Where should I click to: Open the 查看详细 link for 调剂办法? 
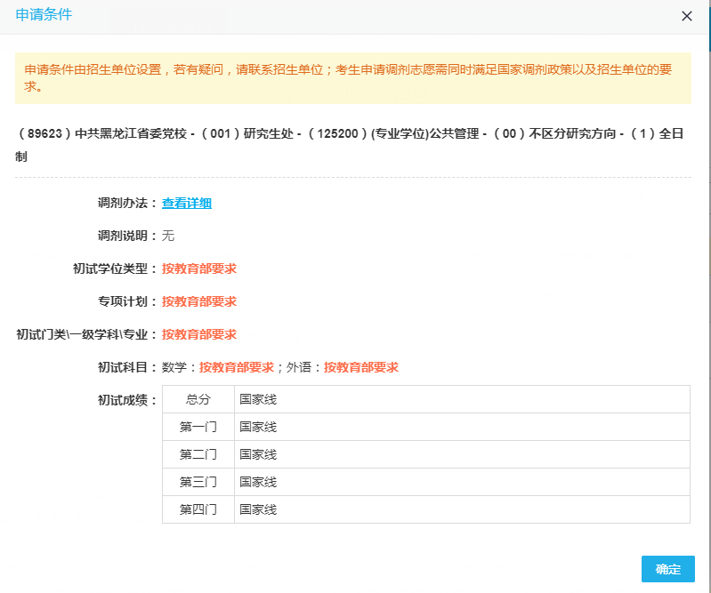point(186,203)
